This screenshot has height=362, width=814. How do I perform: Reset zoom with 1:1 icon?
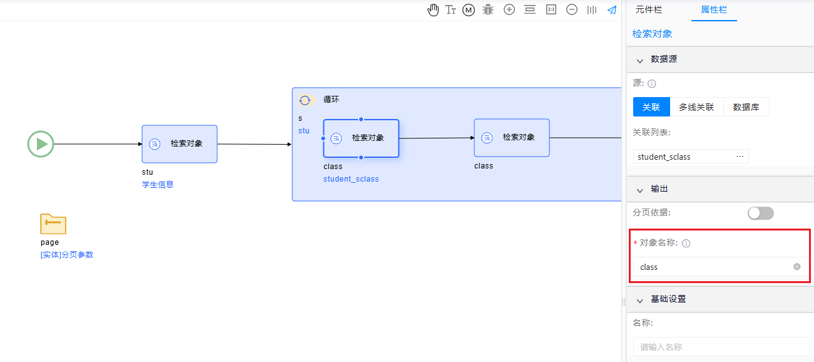pyautogui.click(x=551, y=10)
